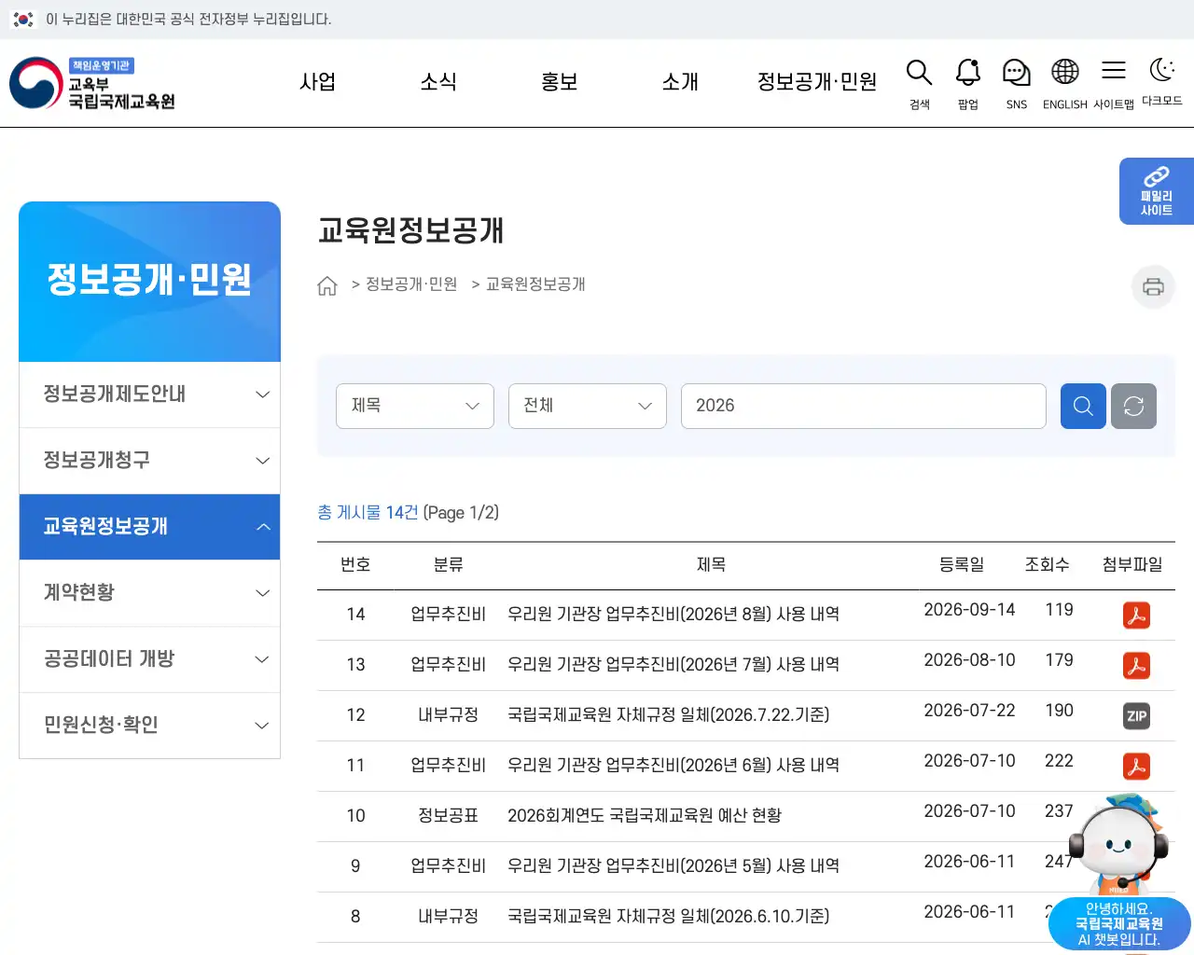
Task: Open the family site link icon
Action: (x=1157, y=191)
